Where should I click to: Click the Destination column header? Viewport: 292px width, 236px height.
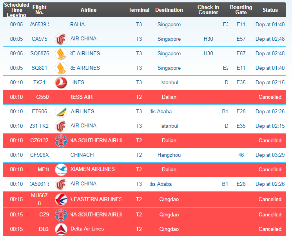point(169,10)
